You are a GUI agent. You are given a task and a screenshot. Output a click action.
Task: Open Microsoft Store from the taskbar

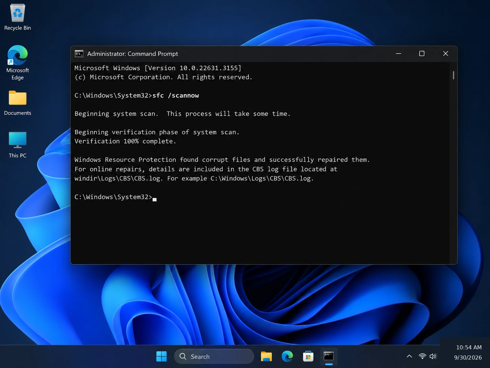[x=308, y=356]
